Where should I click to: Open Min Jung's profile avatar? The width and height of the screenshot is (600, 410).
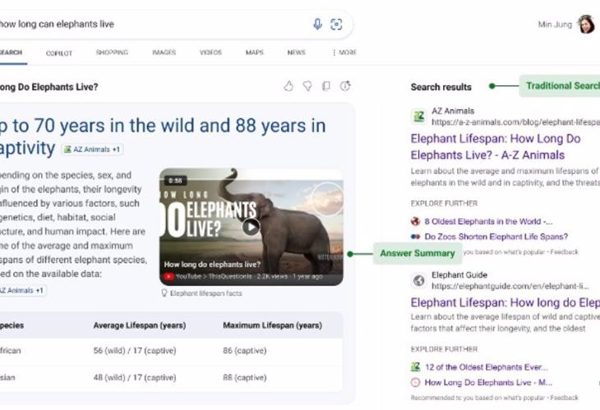(x=586, y=25)
